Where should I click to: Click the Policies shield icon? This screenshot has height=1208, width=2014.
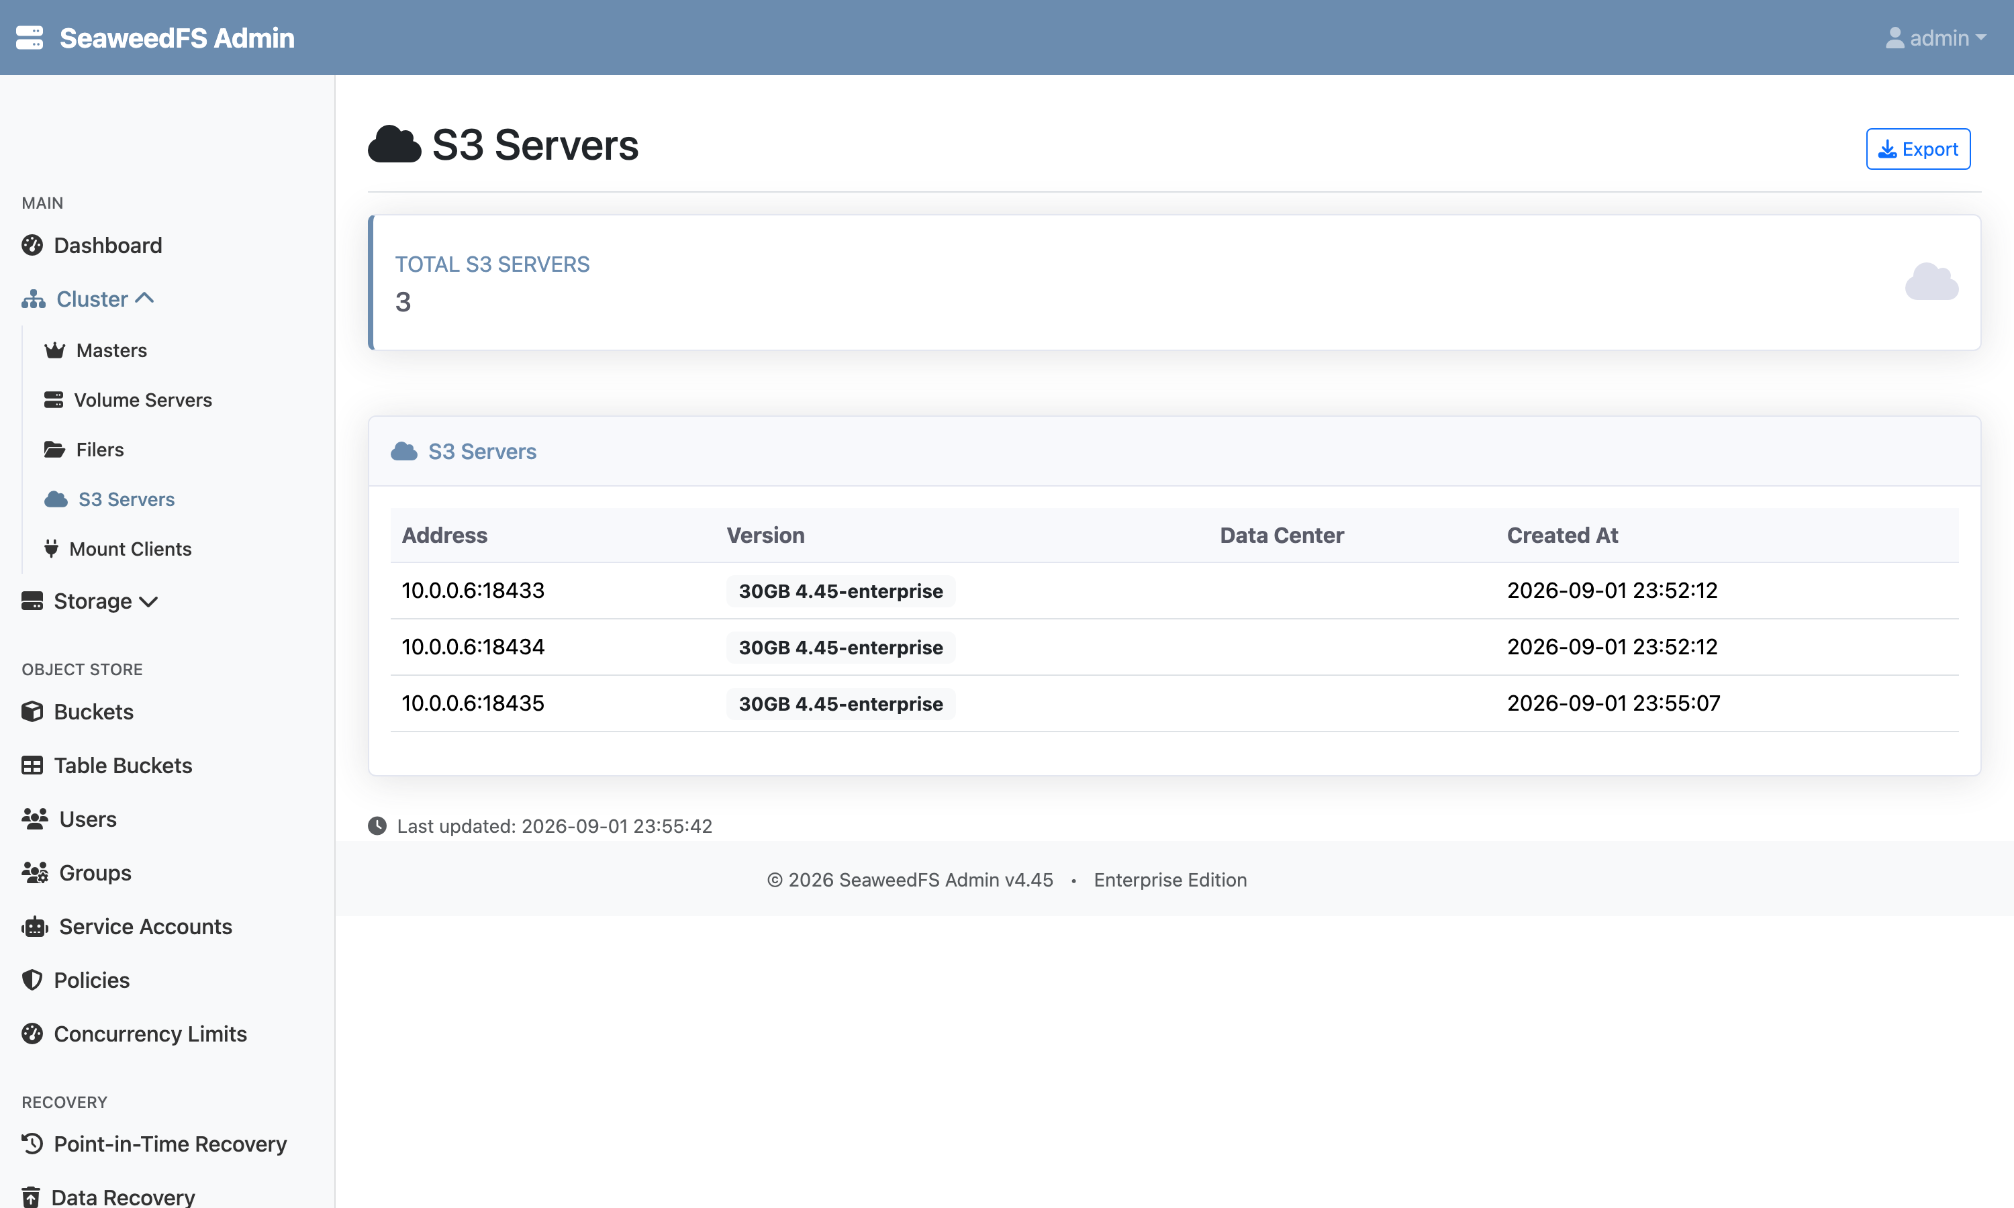pyautogui.click(x=33, y=980)
